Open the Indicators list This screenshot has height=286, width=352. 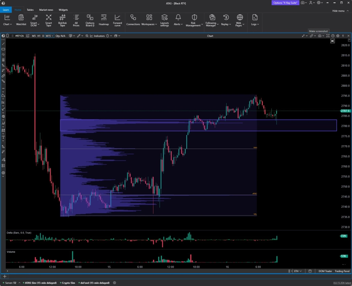97,36
